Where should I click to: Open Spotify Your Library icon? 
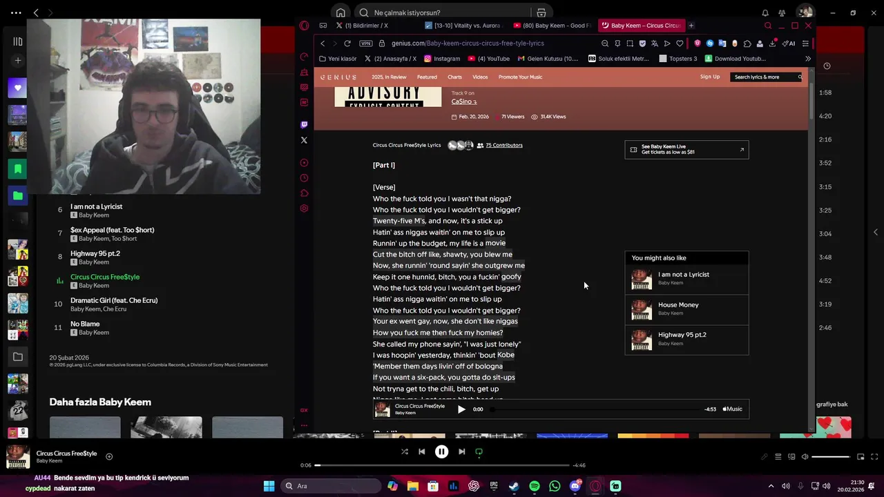18,41
